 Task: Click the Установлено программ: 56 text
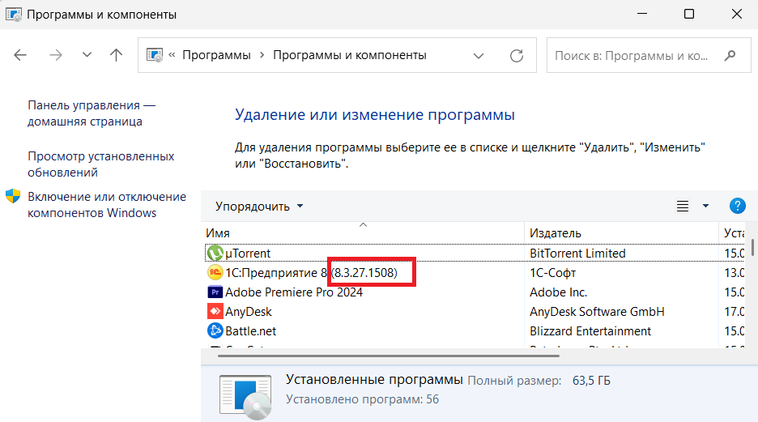click(362, 399)
